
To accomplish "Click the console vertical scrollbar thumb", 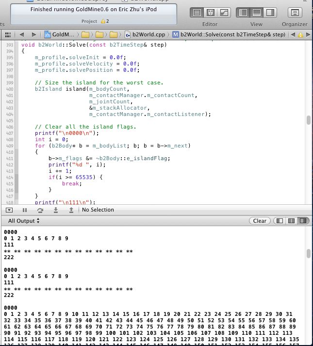I will (309, 253).
